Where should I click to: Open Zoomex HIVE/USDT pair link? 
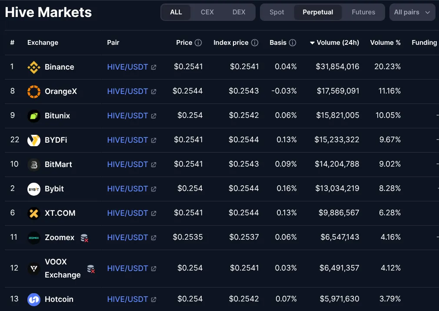click(x=127, y=238)
